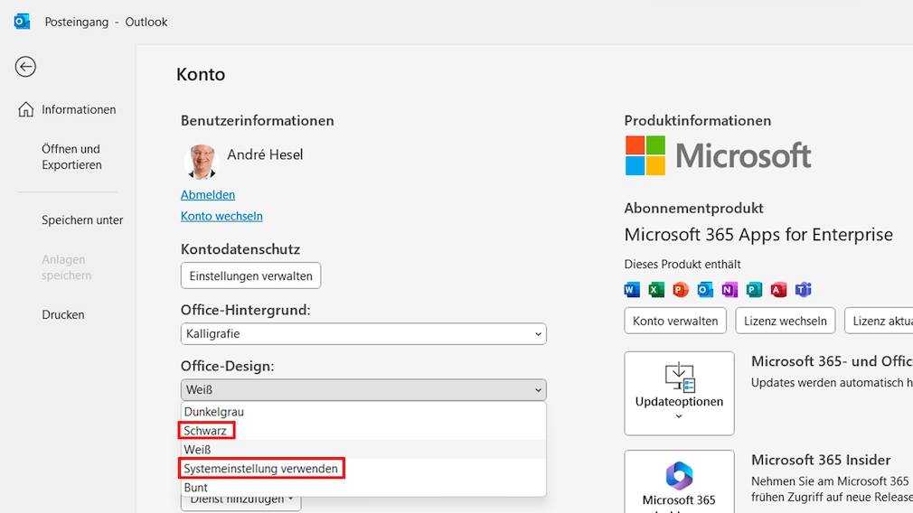This screenshot has height=513, width=913.
Task: Click the Excel app icon
Action: tap(656, 290)
